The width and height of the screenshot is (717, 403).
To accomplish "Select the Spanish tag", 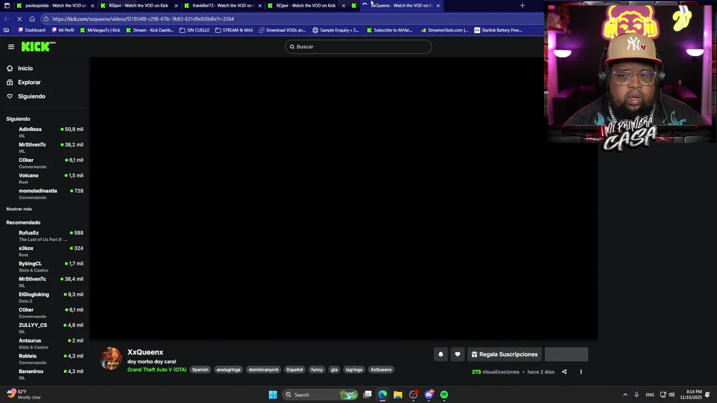I will coord(200,369).
